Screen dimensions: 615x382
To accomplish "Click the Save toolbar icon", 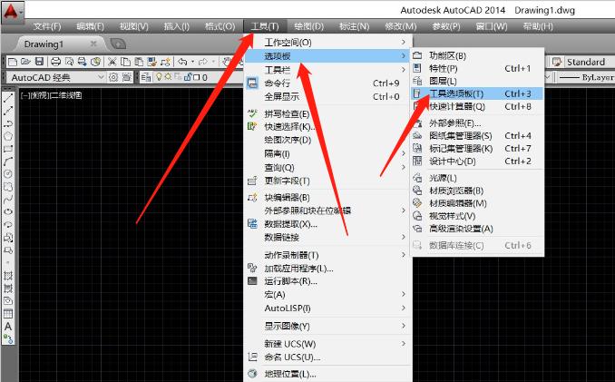I will [39, 62].
